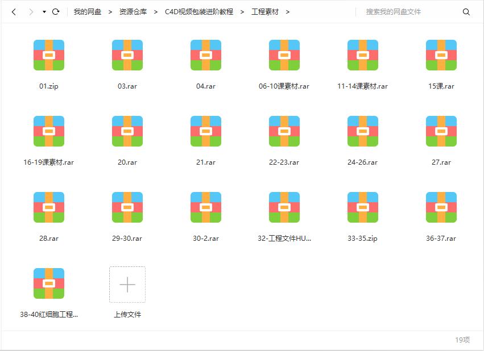This screenshot has width=484, height=351.
Task: Refresh the current folder listing
Action: (x=56, y=12)
